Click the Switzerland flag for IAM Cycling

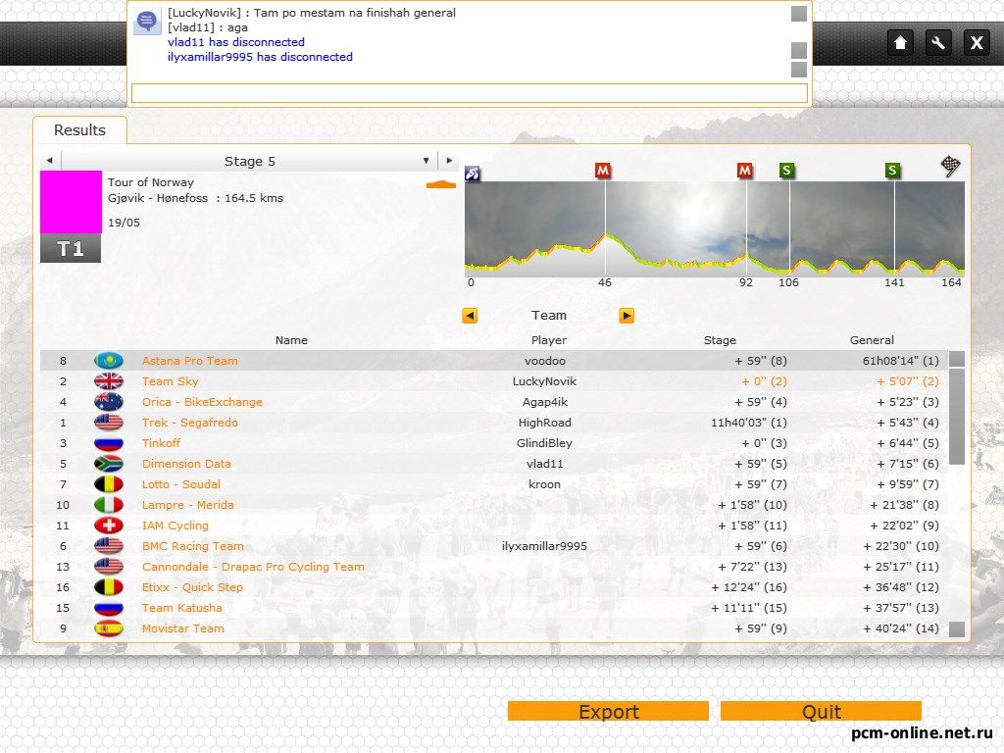(x=109, y=526)
